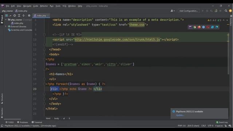Image resolution: width=233 pixels, height=131 pixels.
Task: Open Project panel gear options
Action: click(x=29, y=16)
